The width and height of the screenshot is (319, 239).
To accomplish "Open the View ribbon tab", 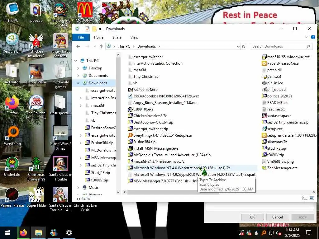I will point(134,37).
